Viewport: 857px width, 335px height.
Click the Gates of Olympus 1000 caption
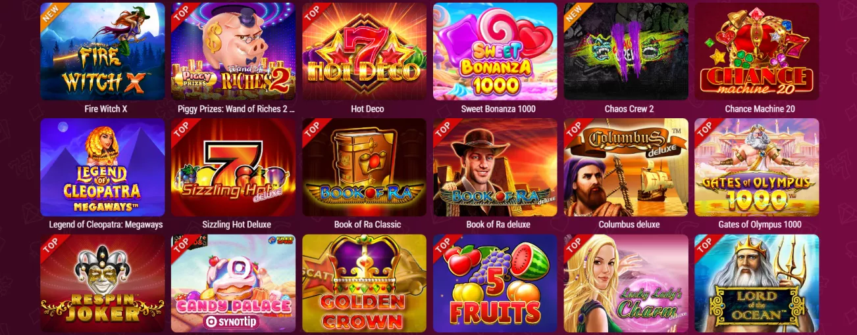760,225
